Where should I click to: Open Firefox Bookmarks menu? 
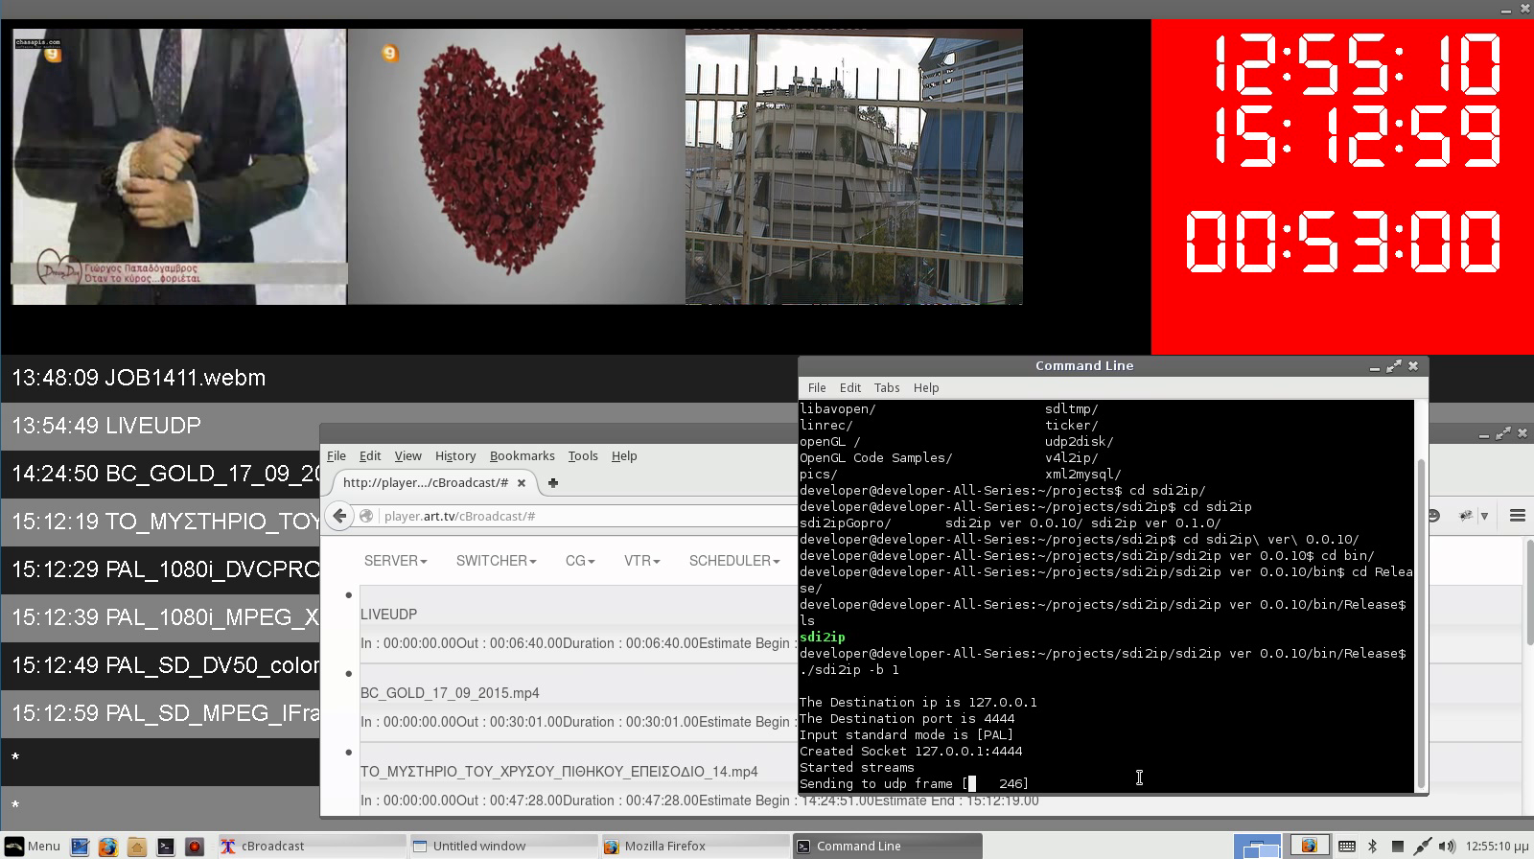click(x=522, y=455)
